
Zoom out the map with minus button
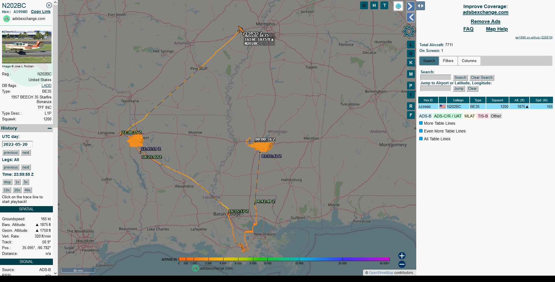[x=402, y=264]
